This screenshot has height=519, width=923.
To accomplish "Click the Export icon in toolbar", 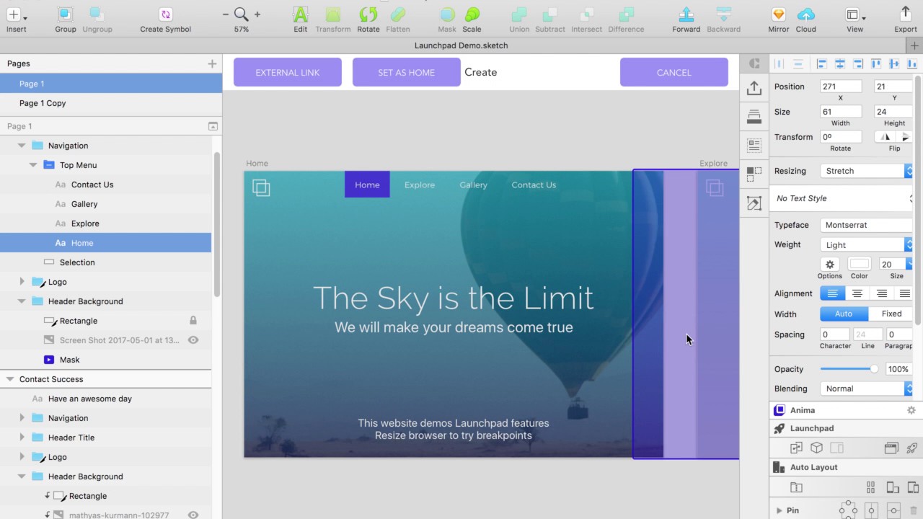I will 905,15.
